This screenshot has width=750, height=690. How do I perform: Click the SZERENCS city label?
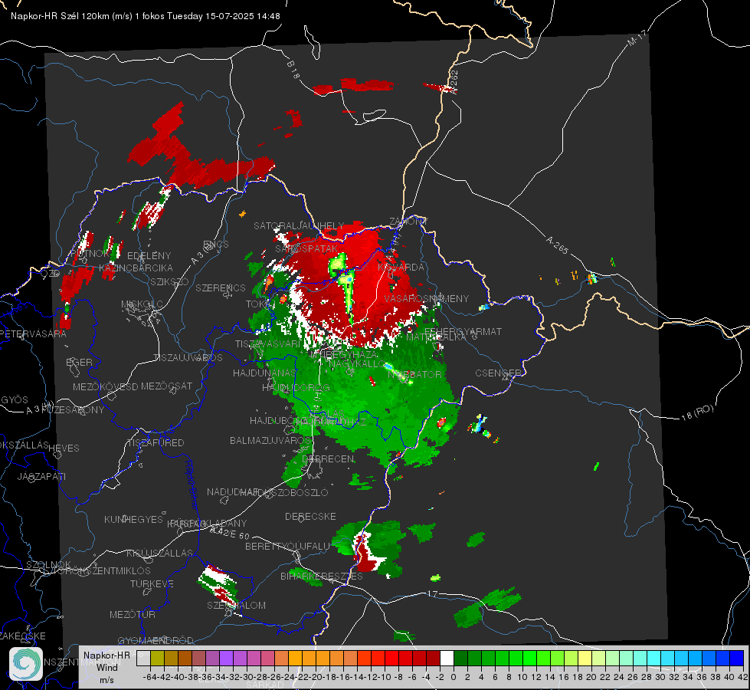tap(221, 287)
